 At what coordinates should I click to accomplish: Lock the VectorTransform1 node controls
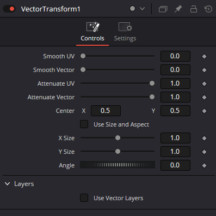194,9
